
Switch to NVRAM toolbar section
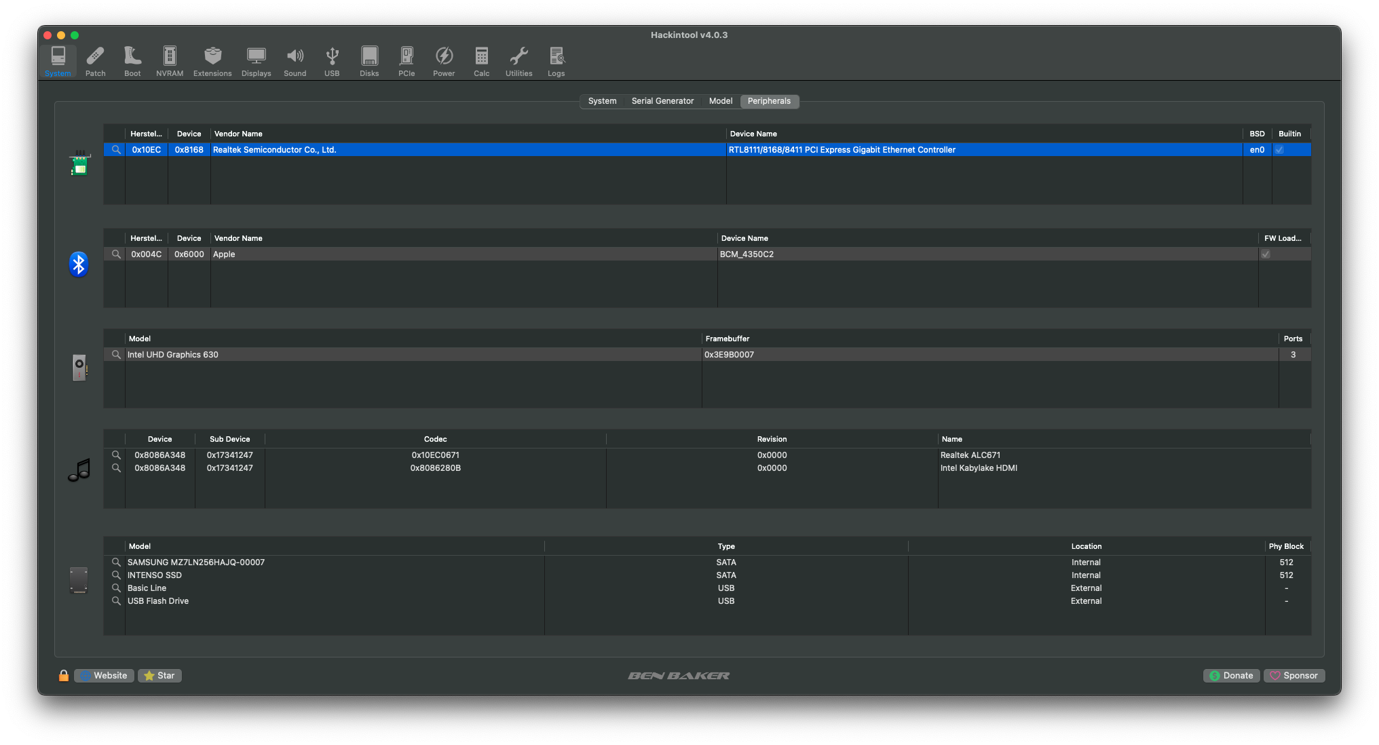pyautogui.click(x=170, y=61)
